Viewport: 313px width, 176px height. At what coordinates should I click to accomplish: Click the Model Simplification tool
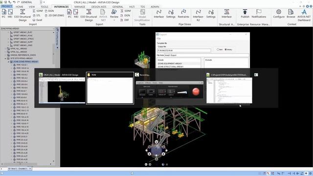pyautogui.click(x=142, y=15)
